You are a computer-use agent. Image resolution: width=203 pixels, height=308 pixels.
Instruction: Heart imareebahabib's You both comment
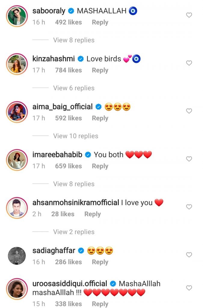[189, 159]
